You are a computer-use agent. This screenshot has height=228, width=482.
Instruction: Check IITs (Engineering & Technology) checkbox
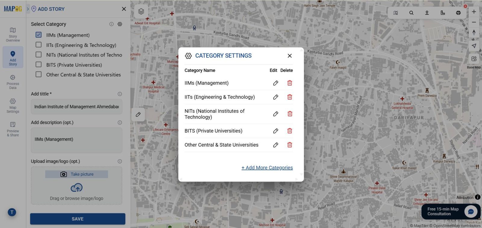39,45
